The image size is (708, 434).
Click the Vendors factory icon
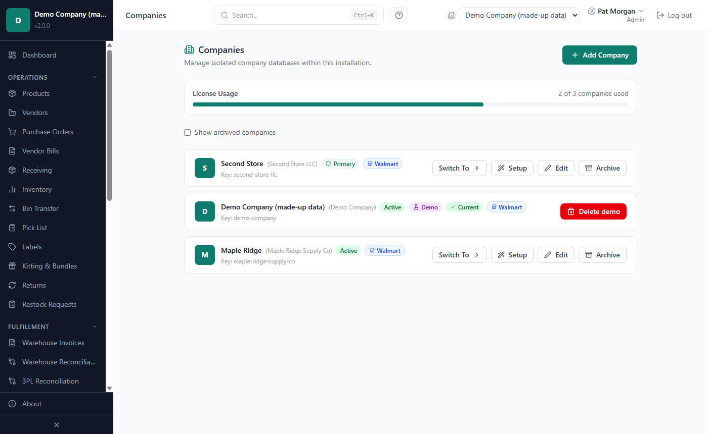click(12, 113)
